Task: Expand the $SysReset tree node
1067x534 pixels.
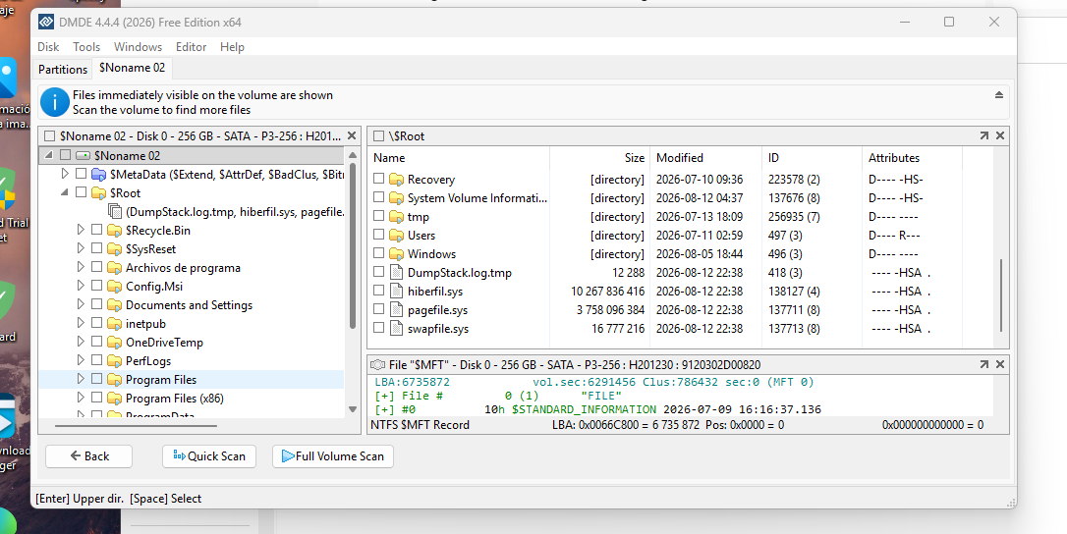Action: [81, 249]
